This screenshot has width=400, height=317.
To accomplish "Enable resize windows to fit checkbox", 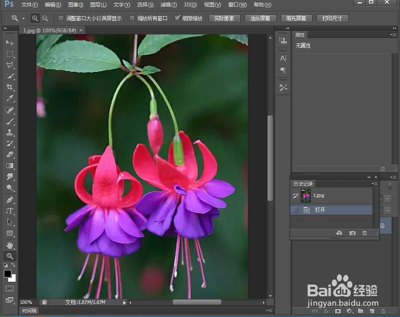I will coord(61,18).
